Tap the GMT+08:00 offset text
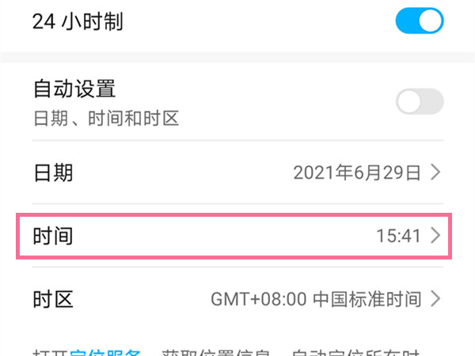 (x=260, y=299)
